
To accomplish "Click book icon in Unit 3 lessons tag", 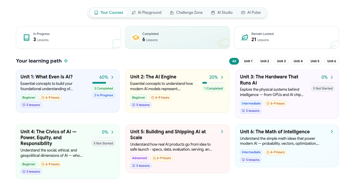I will tap(244, 111).
